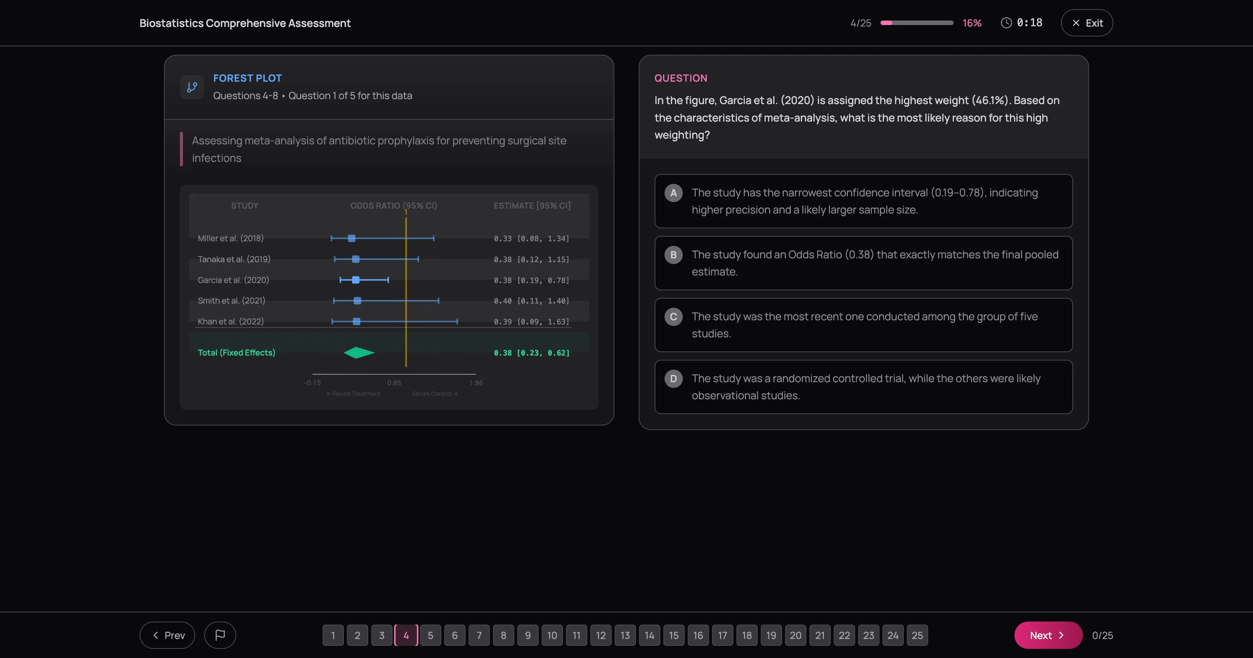This screenshot has height=658, width=1253.
Task: Click the flag icon to mark question
Action: pyautogui.click(x=220, y=635)
